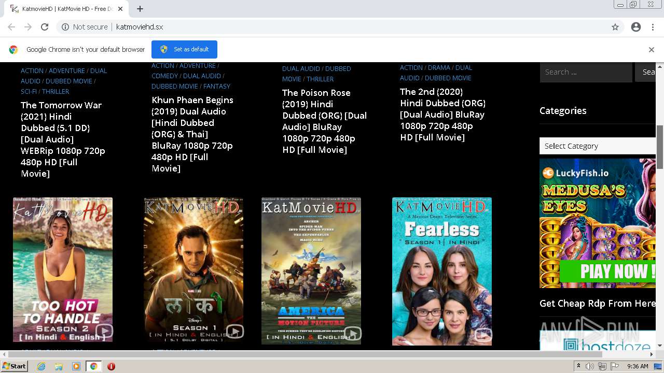The image size is (664, 373).
Task: Reload the current page
Action: [x=45, y=27]
